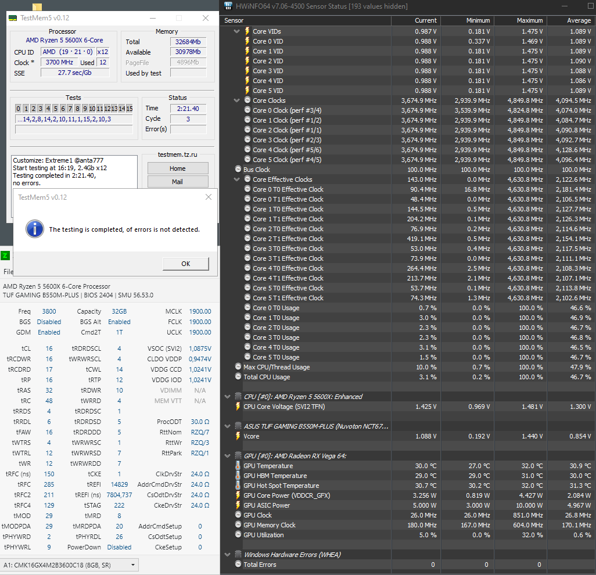Image resolution: width=596 pixels, height=575 pixels.
Task: Click GPU Hot Spot Temperature thermometer icon
Action: (x=238, y=486)
